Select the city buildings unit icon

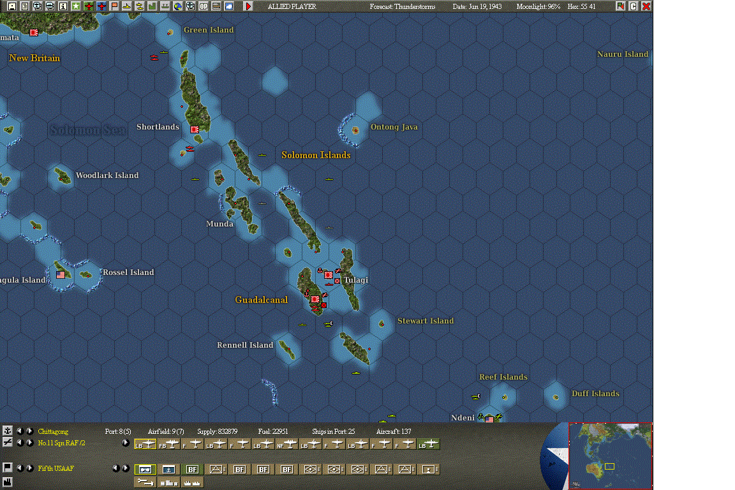coord(168,482)
